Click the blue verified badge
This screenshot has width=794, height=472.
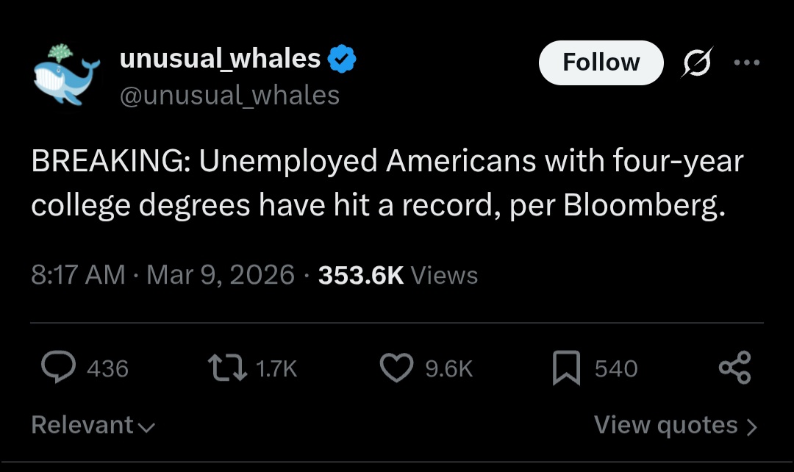coord(341,60)
